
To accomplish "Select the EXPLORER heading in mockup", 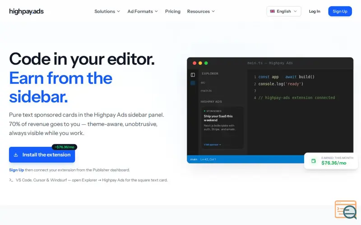I will click(x=210, y=73).
